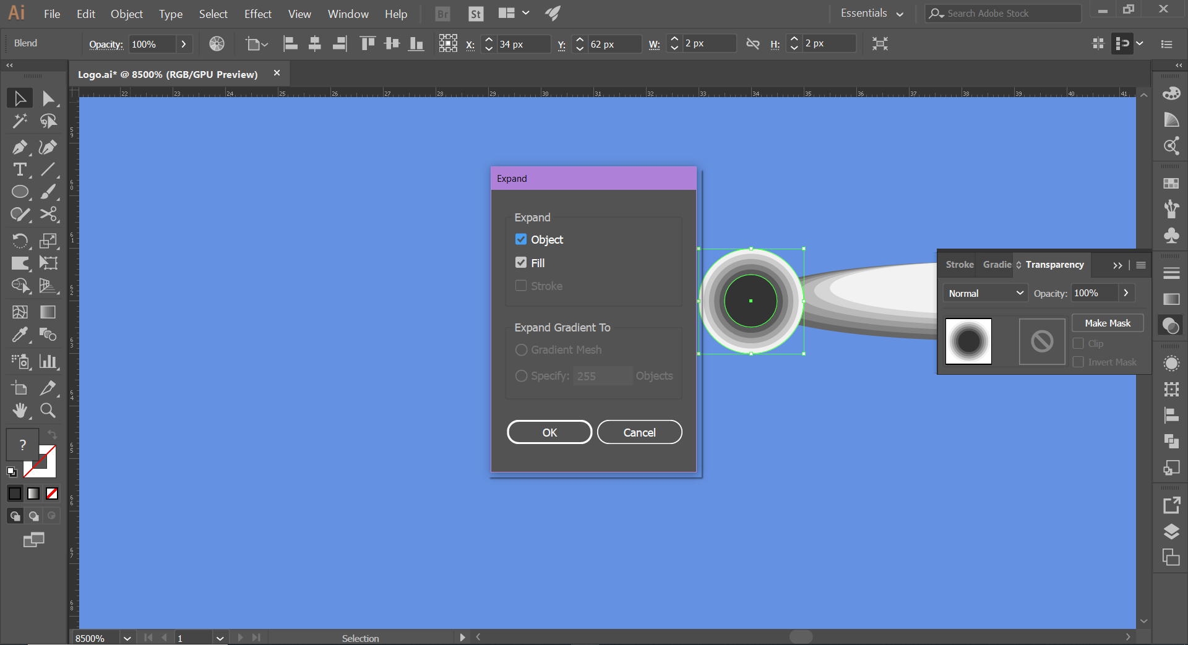Select the Blend tool
Image resolution: width=1188 pixels, height=645 pixels.
[x=48, y=335]
